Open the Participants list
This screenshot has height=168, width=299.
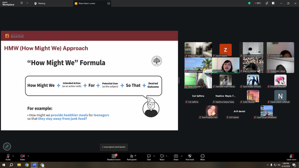[132, 157]
